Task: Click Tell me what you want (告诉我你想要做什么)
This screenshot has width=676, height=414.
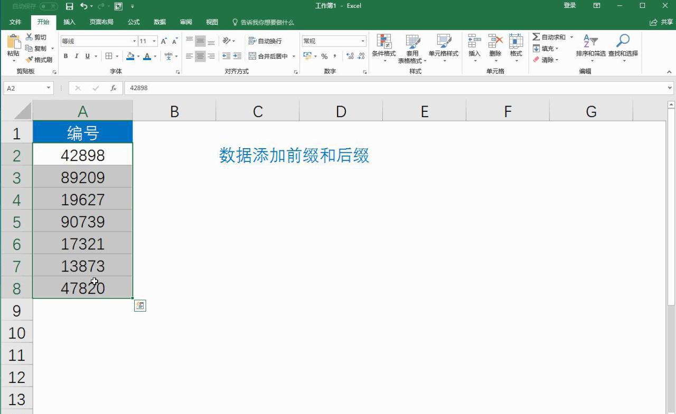Action: pyautogui.click(x=263, y=22)
